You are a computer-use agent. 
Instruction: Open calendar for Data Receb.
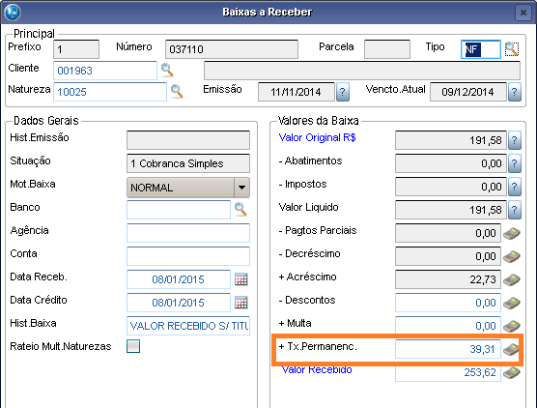(241, 279)
